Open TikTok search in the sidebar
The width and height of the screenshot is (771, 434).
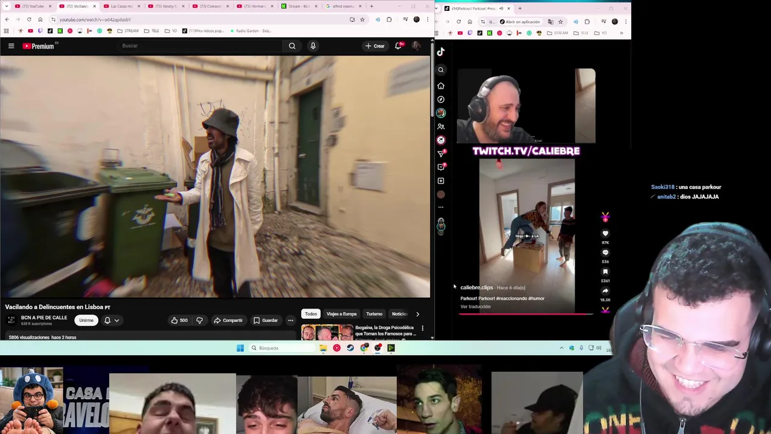[441, 70]
